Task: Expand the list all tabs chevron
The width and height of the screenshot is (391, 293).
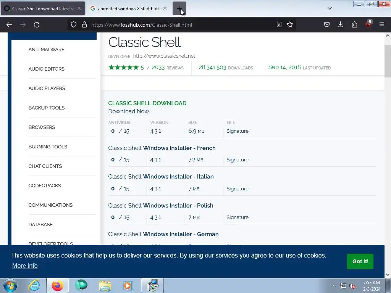Action: click(330, 8)
